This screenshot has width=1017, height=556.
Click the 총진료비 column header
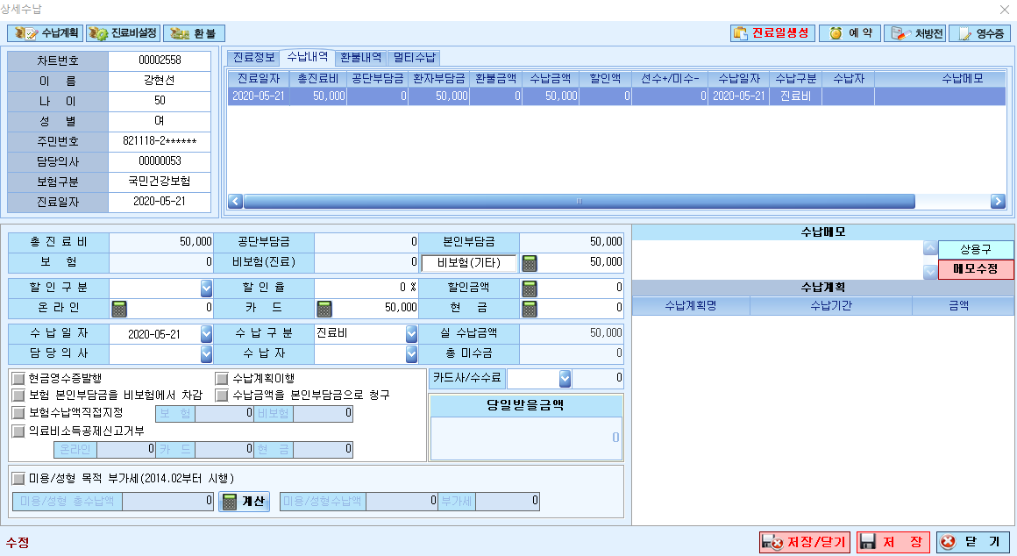[317, 79]
